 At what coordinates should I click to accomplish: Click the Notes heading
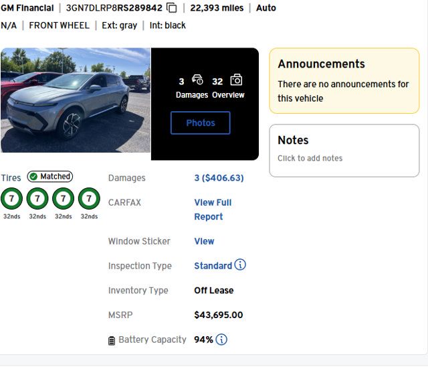click(x=293, y=140)
